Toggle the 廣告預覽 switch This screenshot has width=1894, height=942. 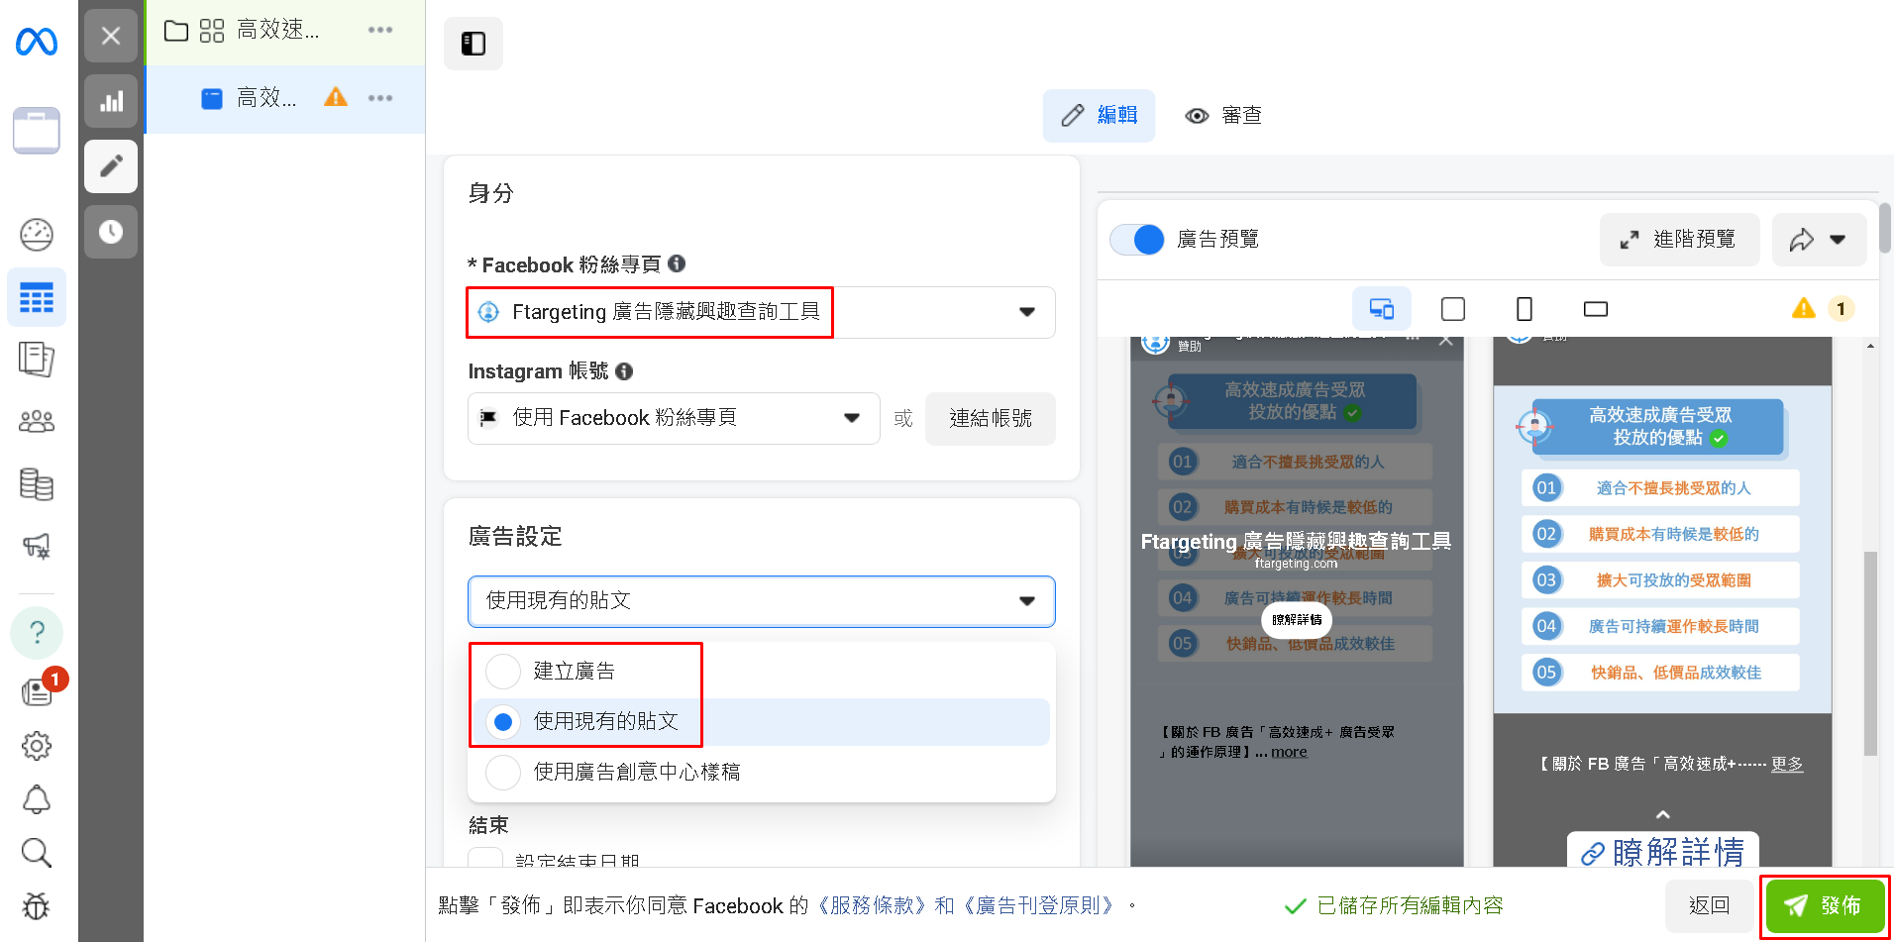click(1137, 240)
